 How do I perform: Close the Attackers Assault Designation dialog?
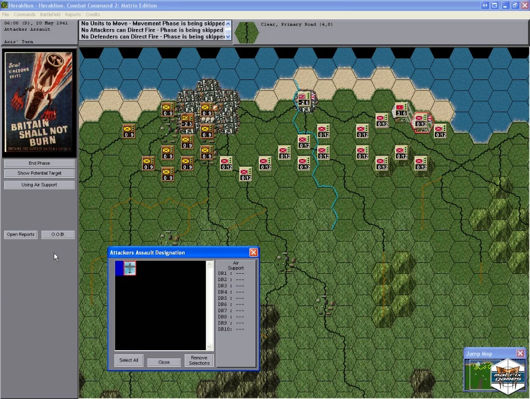(253, 252)
